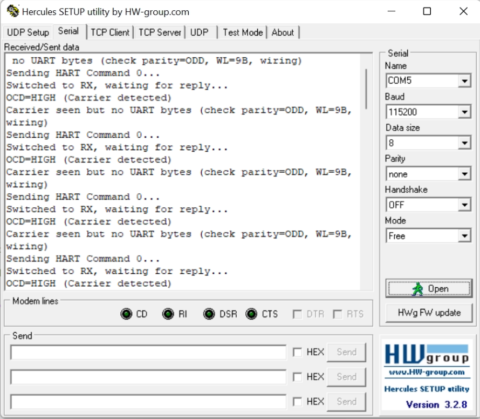
Task: Maximize the Hercules window
Action: tap(427, 11)
